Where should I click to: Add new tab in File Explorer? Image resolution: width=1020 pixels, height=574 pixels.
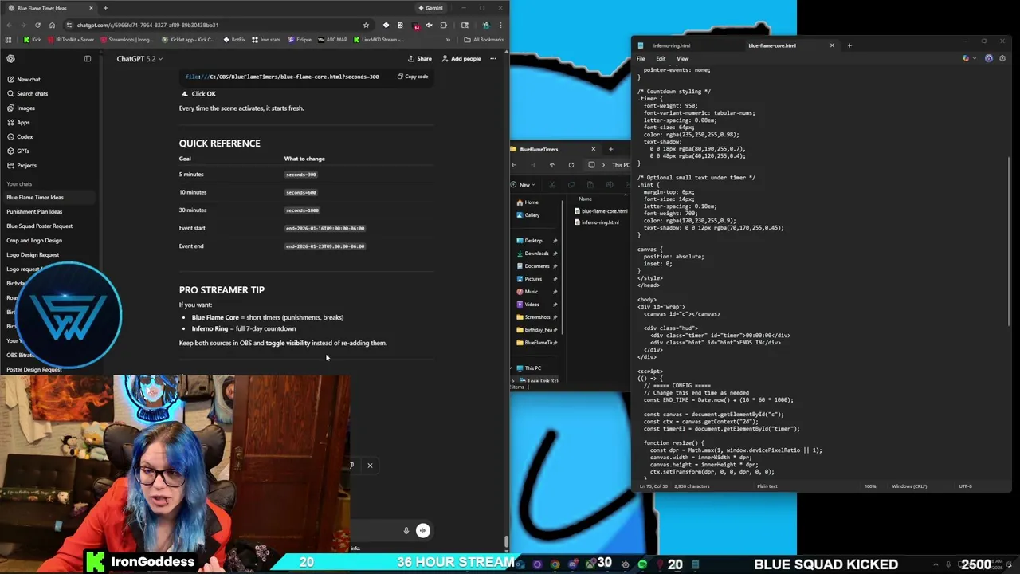(x=610, y=149)
